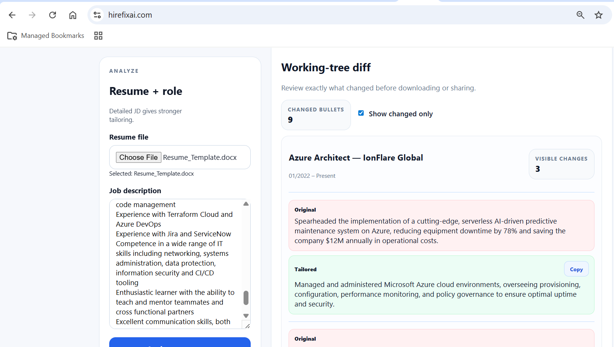
Task: Go to the browser home page
Action: (73, 15)
